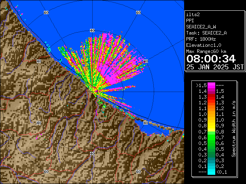This screenshot has height=184, width=246.
Task: Click the 'PPI' scan type text
Action: (190, 21)
